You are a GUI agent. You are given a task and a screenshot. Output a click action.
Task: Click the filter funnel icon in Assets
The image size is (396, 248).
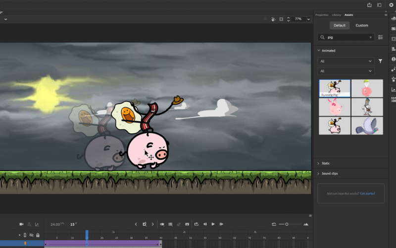pos(380,61)
